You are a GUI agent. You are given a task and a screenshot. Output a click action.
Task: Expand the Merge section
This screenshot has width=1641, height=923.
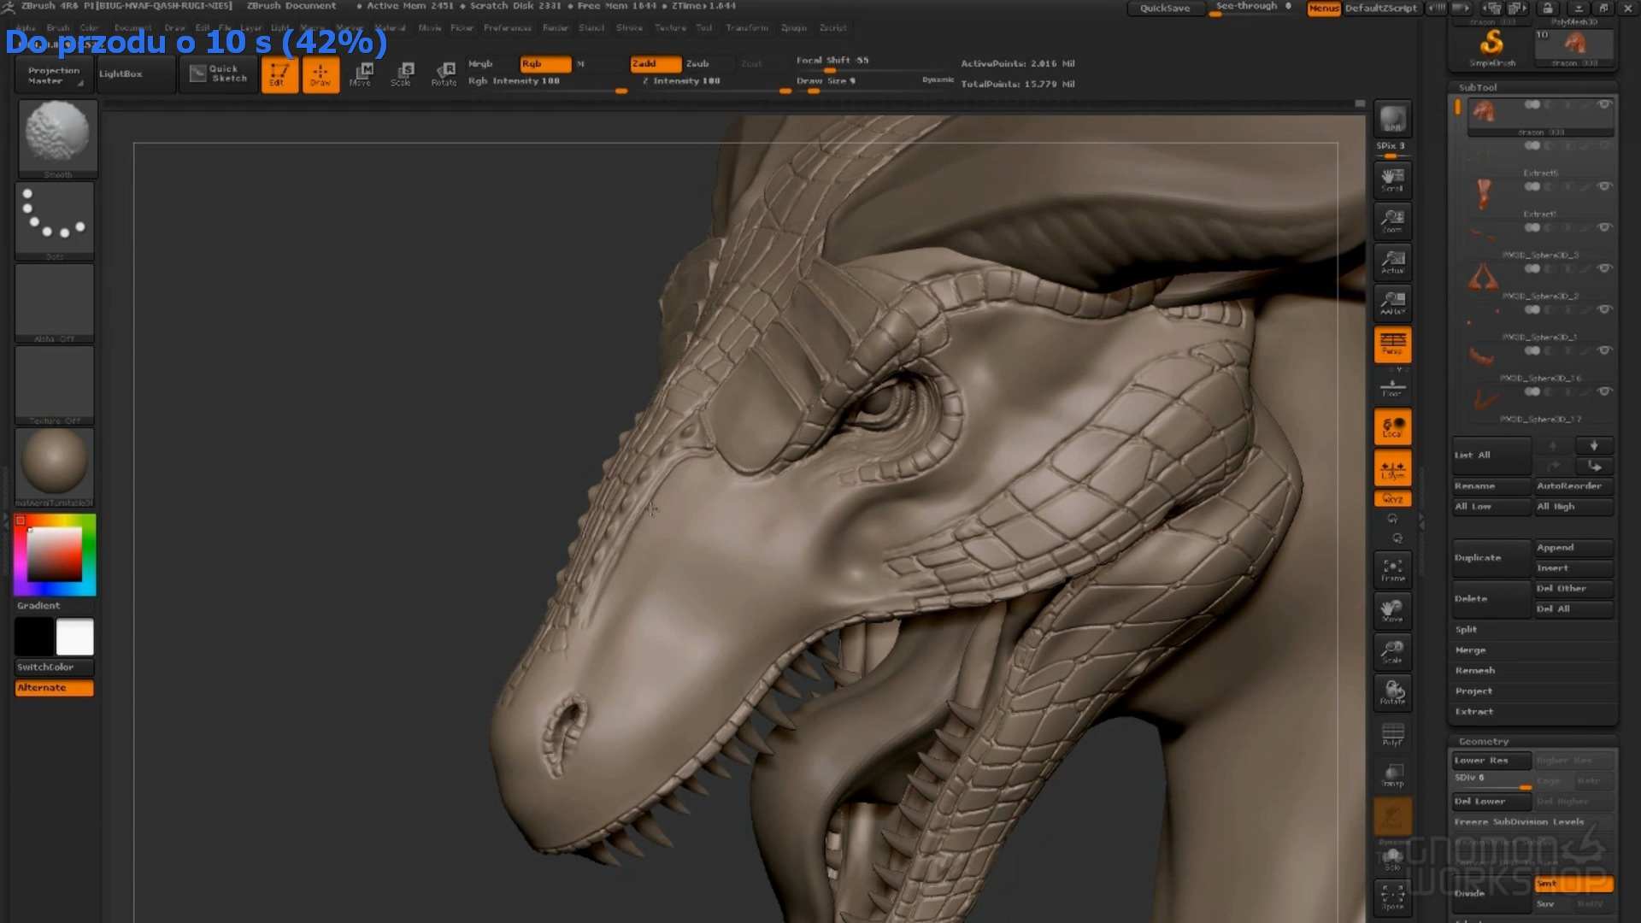coord(1471,650)
